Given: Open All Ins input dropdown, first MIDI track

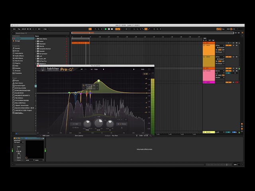Looking at the screenshot, I should (x=220, y=45).
